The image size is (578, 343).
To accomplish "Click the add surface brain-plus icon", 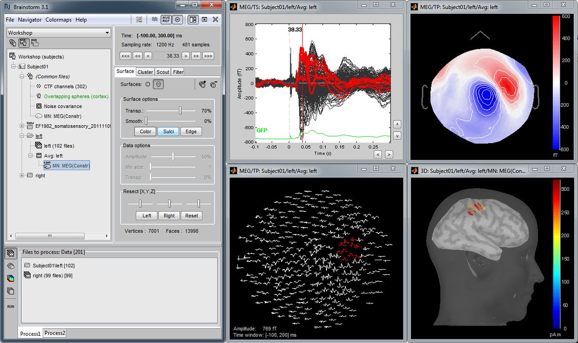I will [202, 83].
